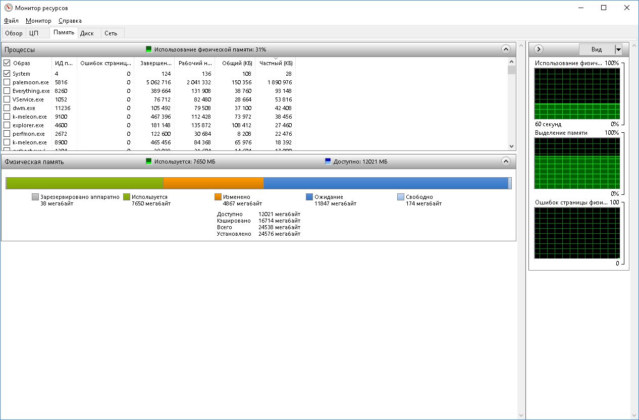This screenshot has height=420, width=639.
Task: Click the page faults graph
Action: [x=577, y=233]
